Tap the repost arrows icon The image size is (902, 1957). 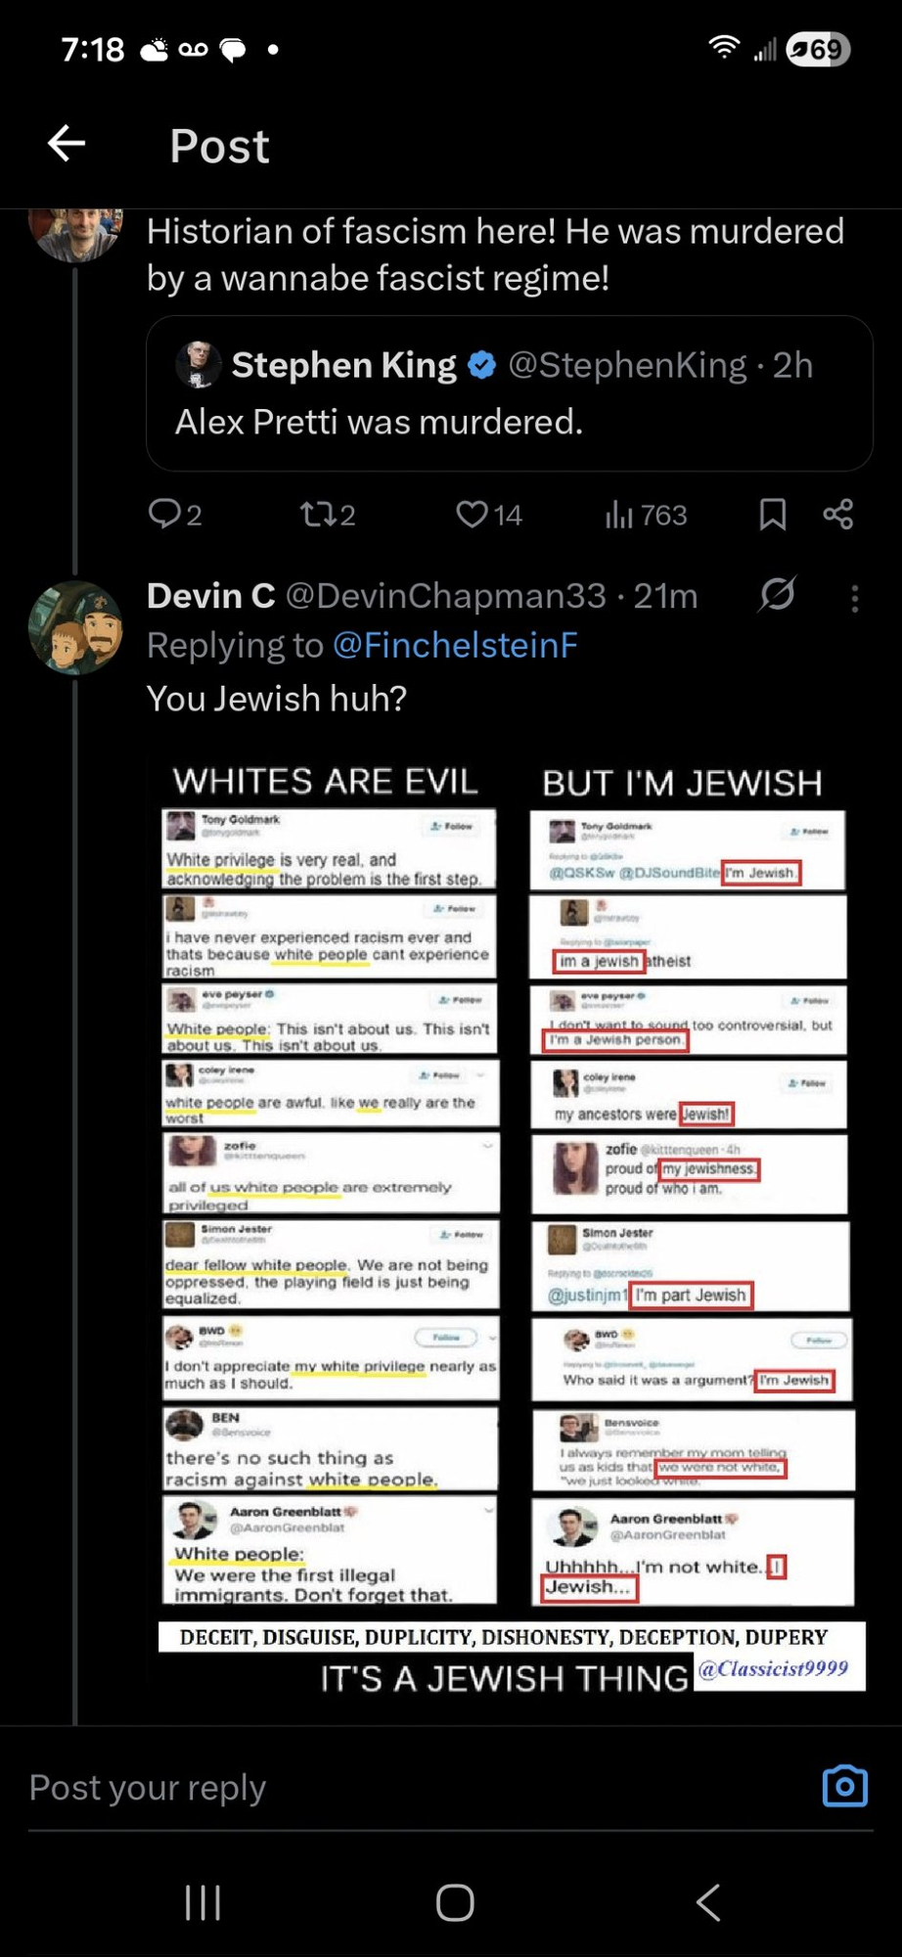click(x=316, y=514)
